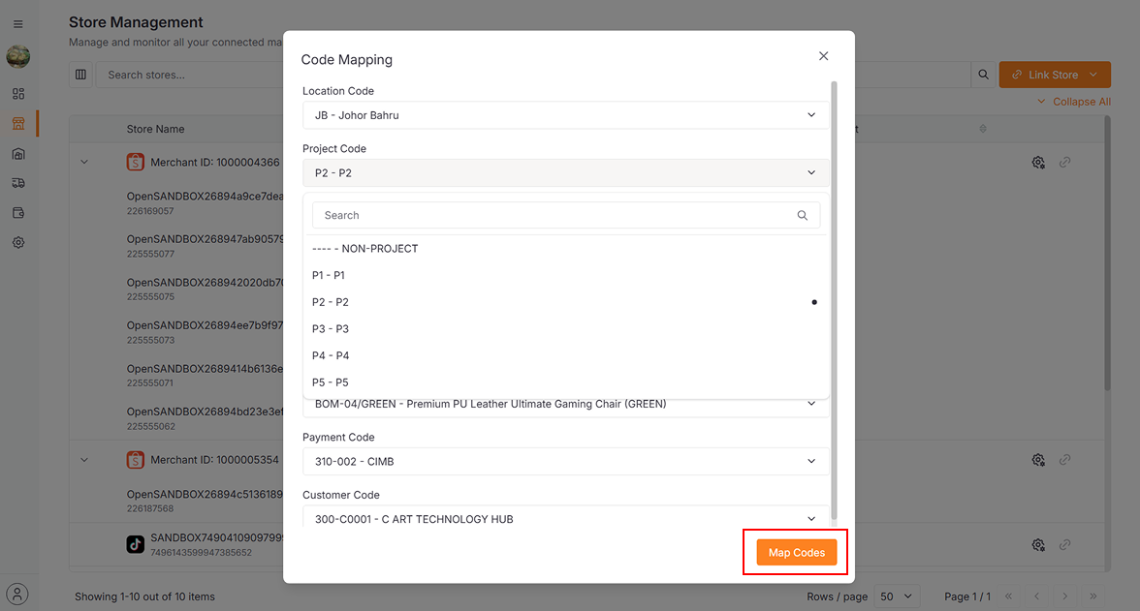
Task: Open the Payment Code dropdown
Action: pyautogui.click(x=565, y=462)
